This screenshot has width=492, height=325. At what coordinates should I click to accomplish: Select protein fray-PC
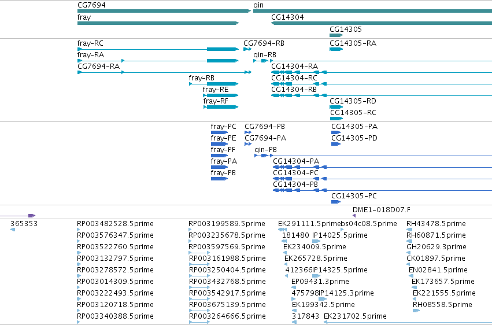tap(223, 127)
